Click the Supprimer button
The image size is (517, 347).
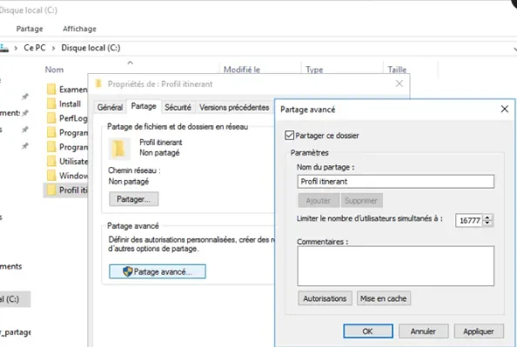click(361, 200)
